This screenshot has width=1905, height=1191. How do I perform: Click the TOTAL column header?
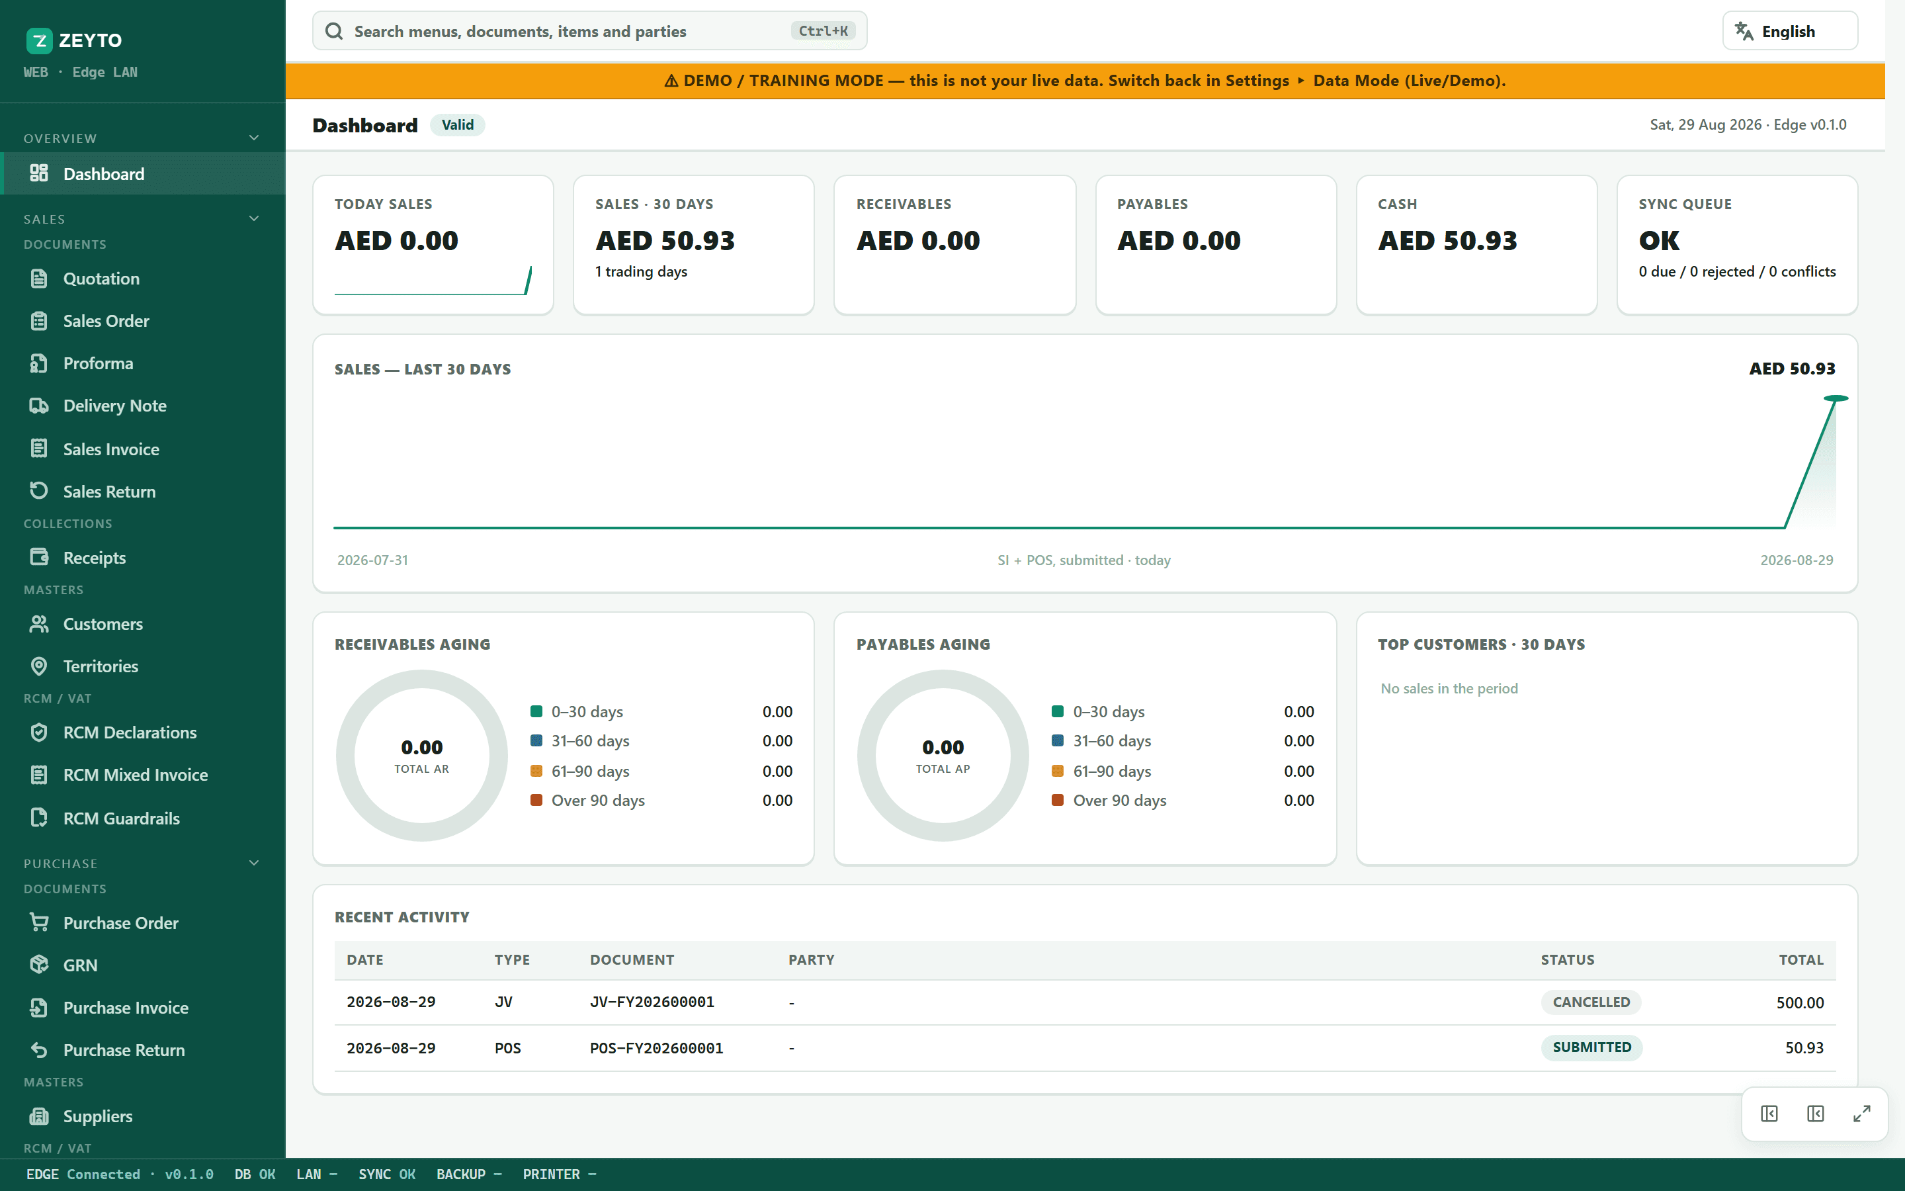pyautogui.click(x=1801, y=959)
